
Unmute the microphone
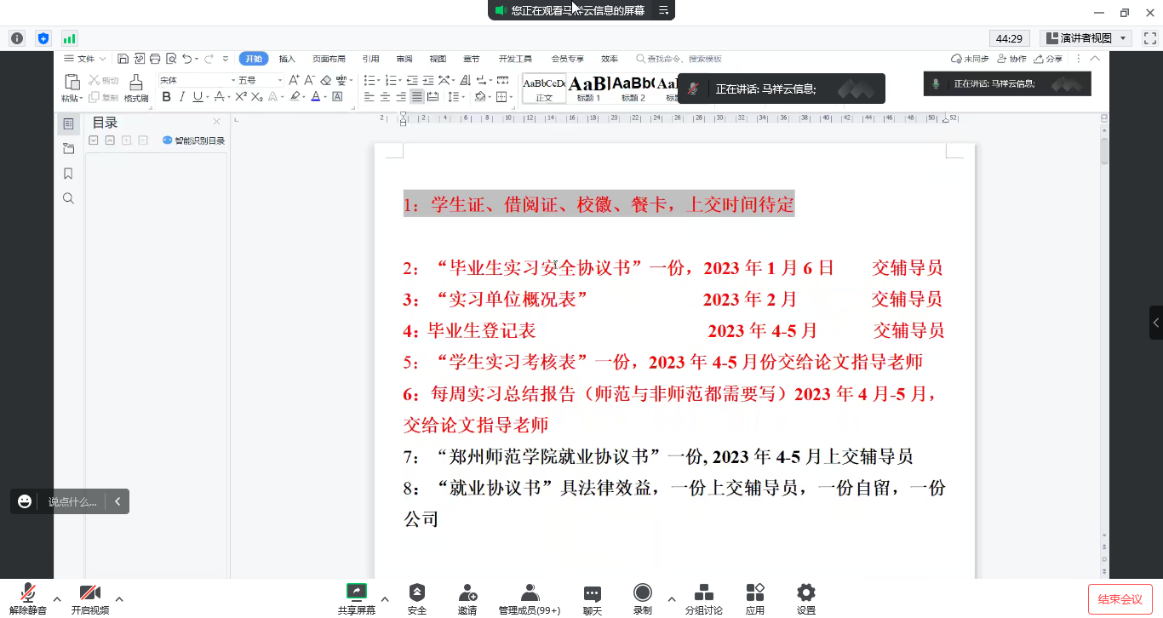click(x=28, y=593)
